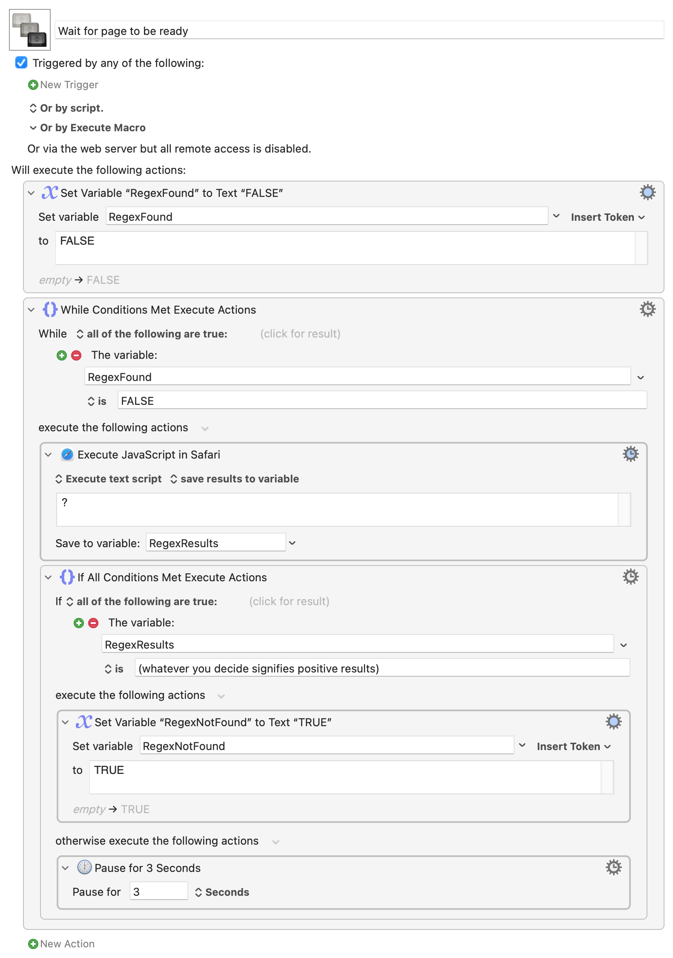Click the macro icon thumbnail
This screenshot has height=958, width=673.
point(30,30)
